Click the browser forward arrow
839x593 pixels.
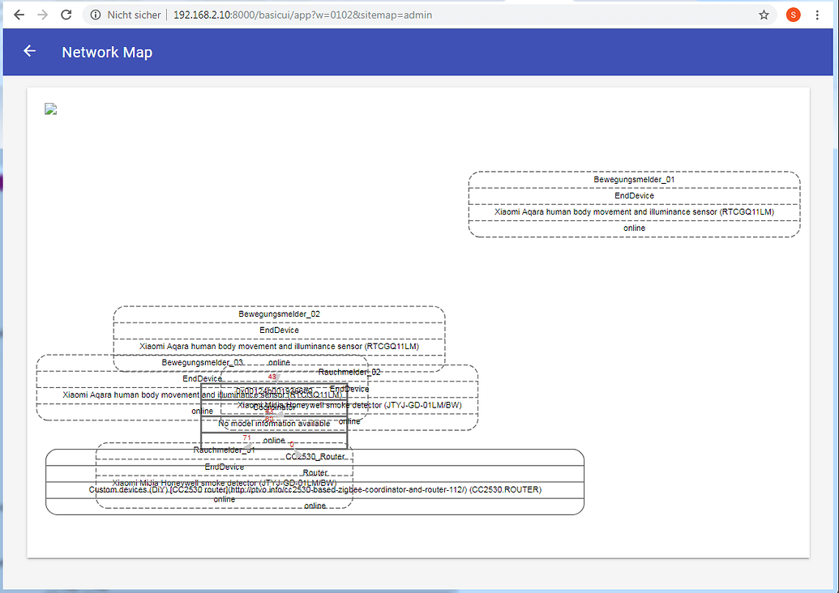pos(43,15)
